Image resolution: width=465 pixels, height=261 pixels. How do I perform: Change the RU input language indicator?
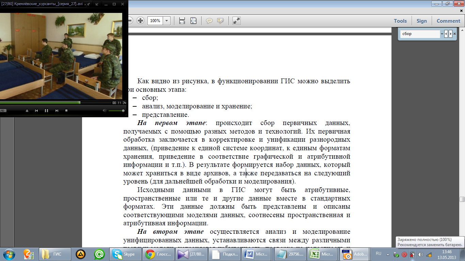(x=379, y=254)
